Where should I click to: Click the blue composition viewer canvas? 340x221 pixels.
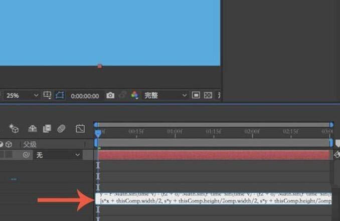tap(110, 33)
